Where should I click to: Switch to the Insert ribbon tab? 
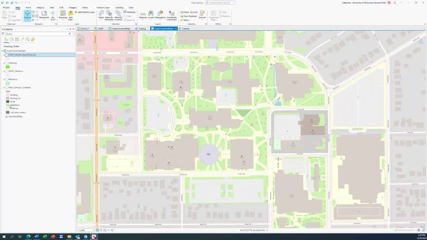pos(28,8)
